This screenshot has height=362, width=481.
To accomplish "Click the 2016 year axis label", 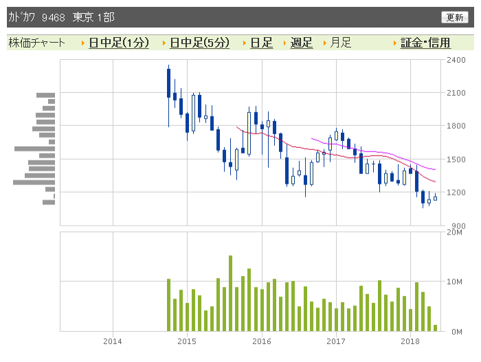I will coord(262,341).
